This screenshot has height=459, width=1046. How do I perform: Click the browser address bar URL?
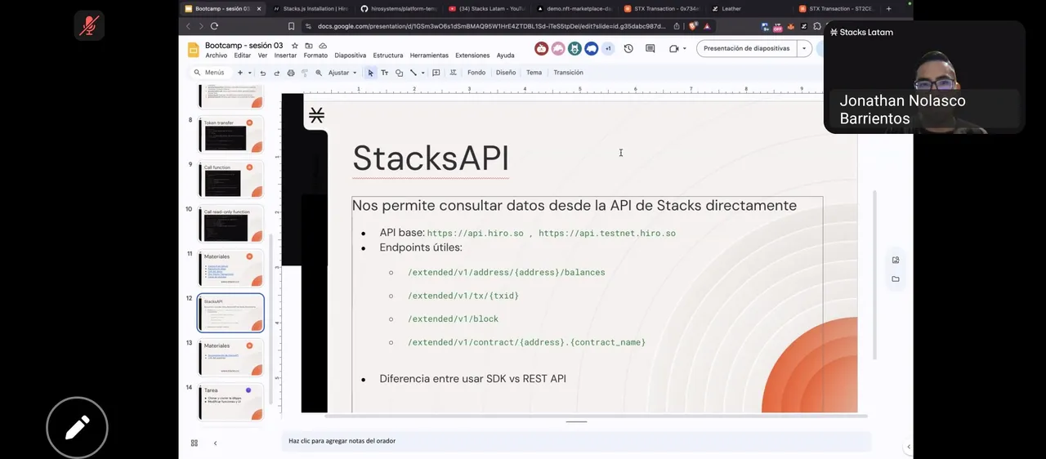[x=490, y=26]
